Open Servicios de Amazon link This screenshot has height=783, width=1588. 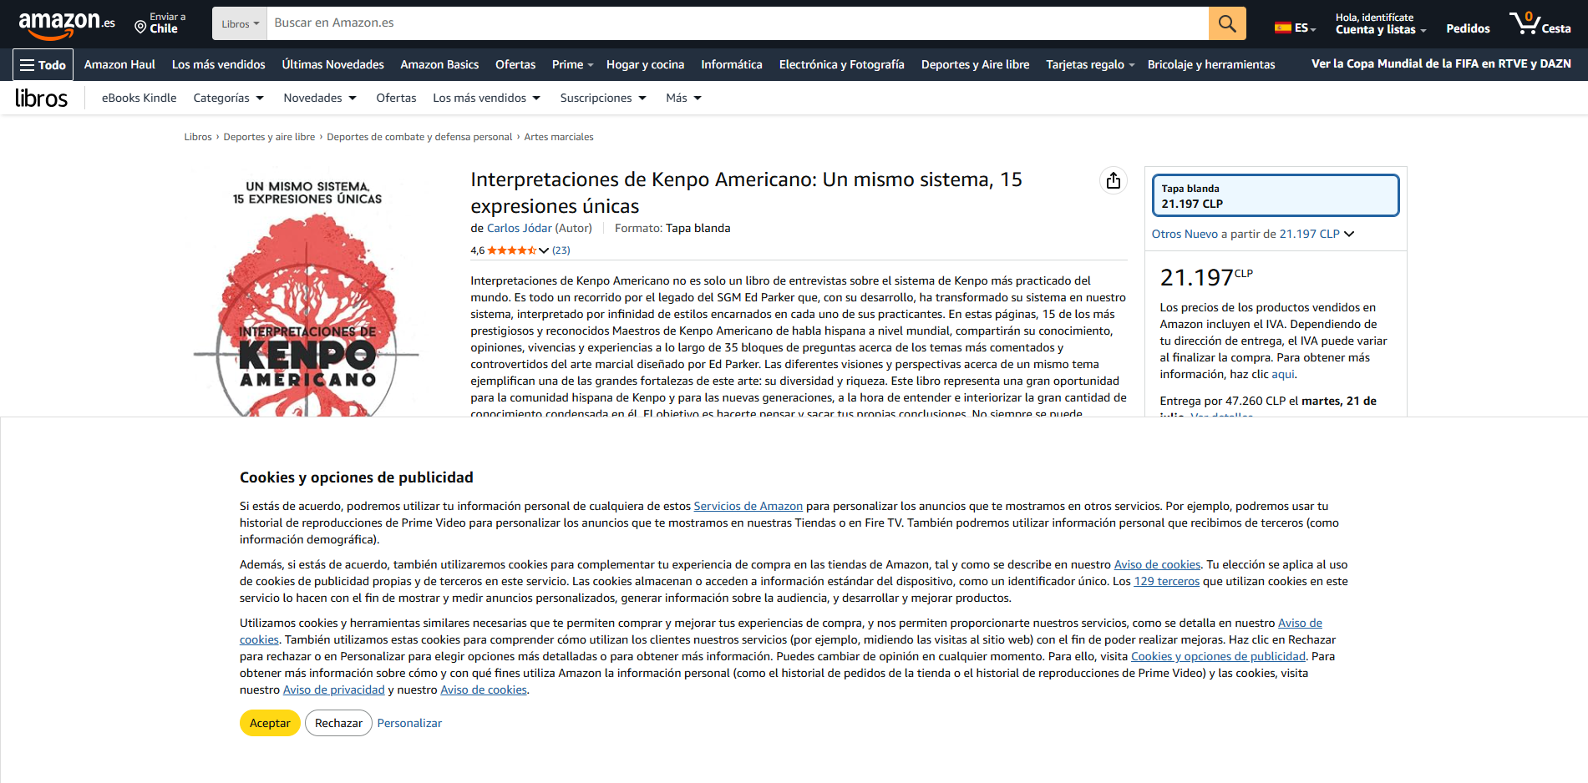[x=748, y=506]
